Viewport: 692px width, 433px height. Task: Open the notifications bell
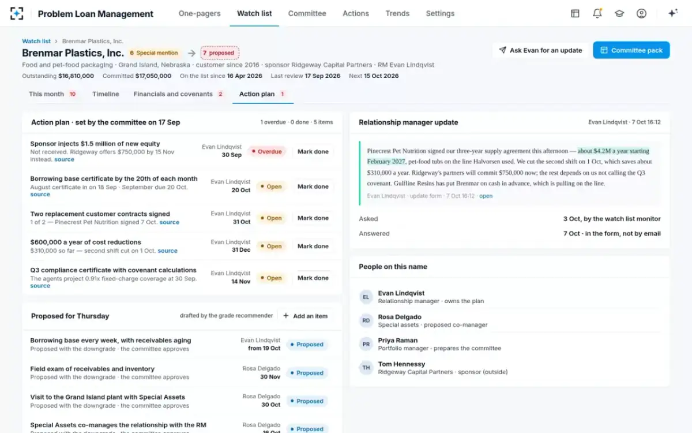coord(597,13)
